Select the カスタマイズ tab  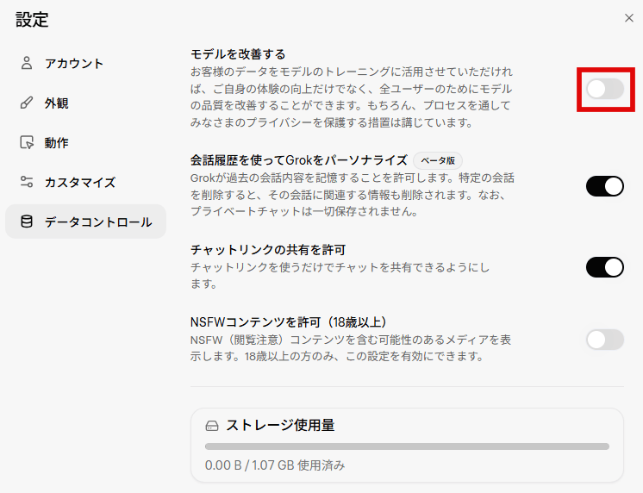(80, 183)
